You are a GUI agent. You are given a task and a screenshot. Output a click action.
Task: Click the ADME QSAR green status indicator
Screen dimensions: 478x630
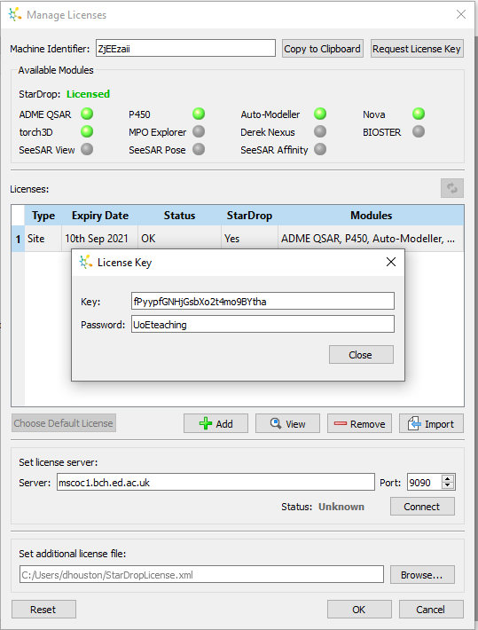87,114
